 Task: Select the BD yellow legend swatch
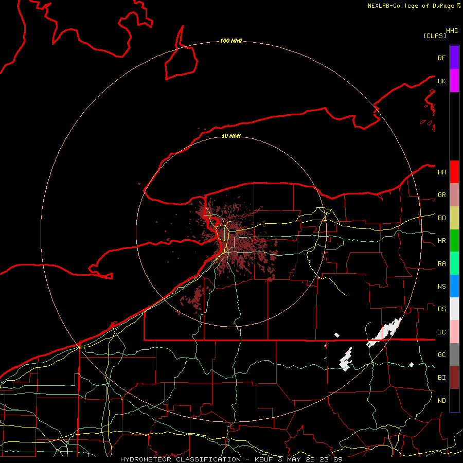pos(454,218)
